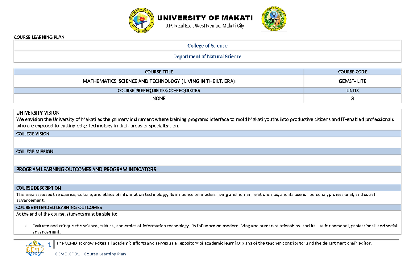Select the MATHEMATICS, SCIENCE AND TECHNOLOGY title cell

(159, 81)
